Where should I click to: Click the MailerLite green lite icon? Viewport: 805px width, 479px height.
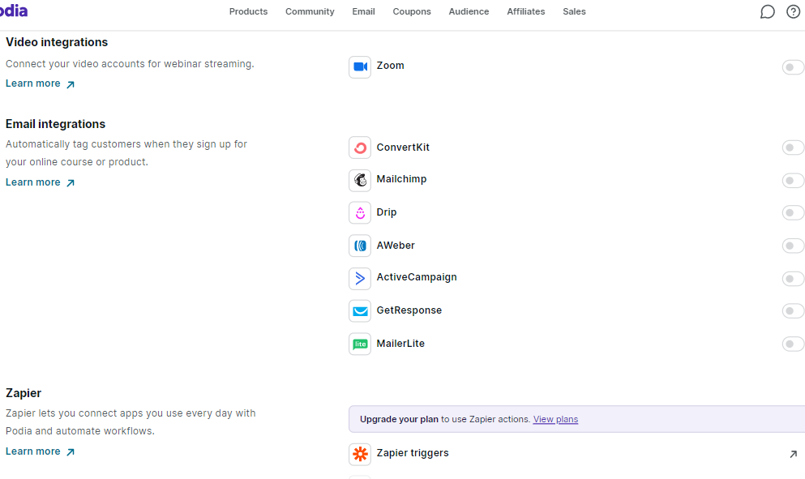[x=360, y=344]
